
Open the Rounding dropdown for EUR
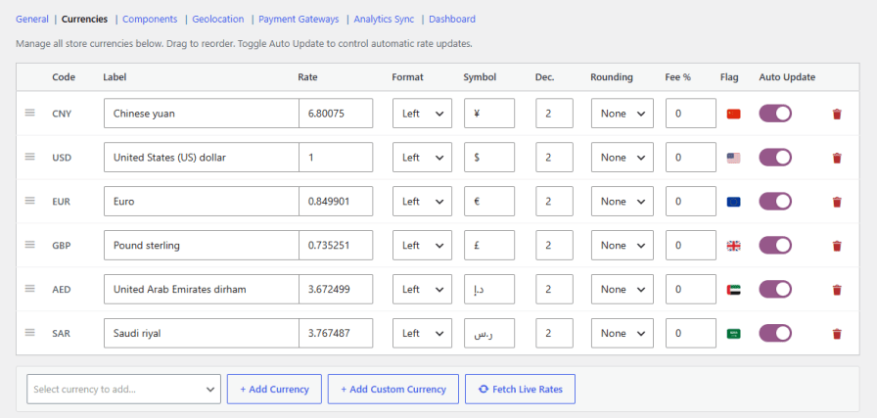pos(622,202)
